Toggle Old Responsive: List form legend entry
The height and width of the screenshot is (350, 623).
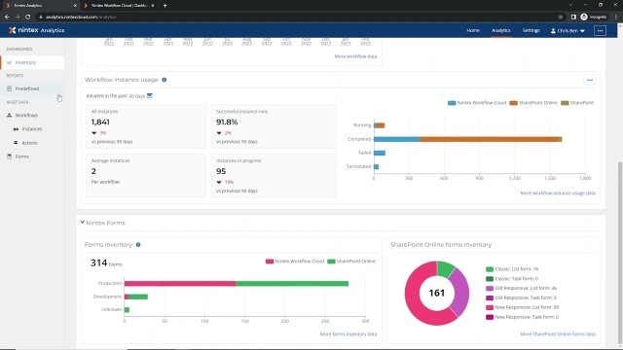pos(522,288)
